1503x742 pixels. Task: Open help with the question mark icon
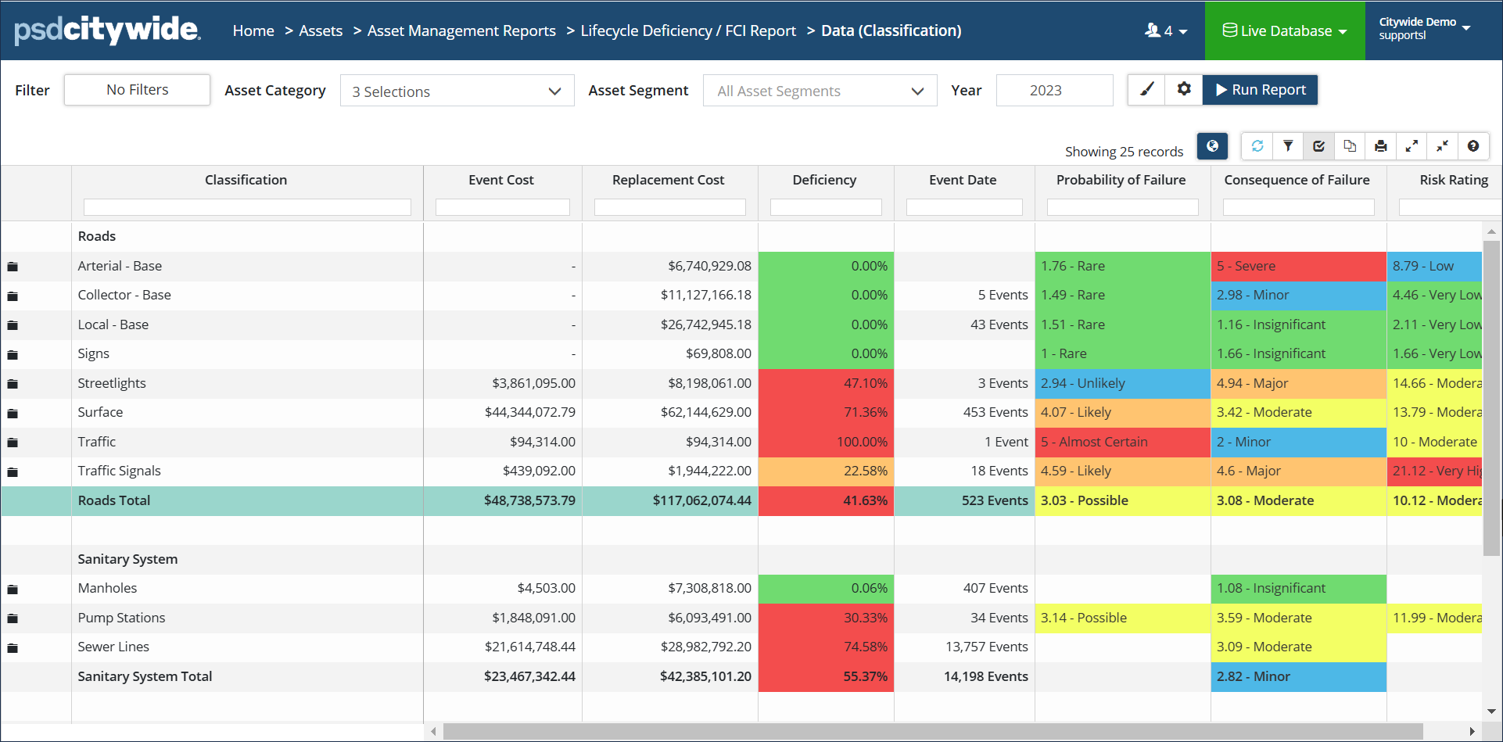coord(1473,146)
